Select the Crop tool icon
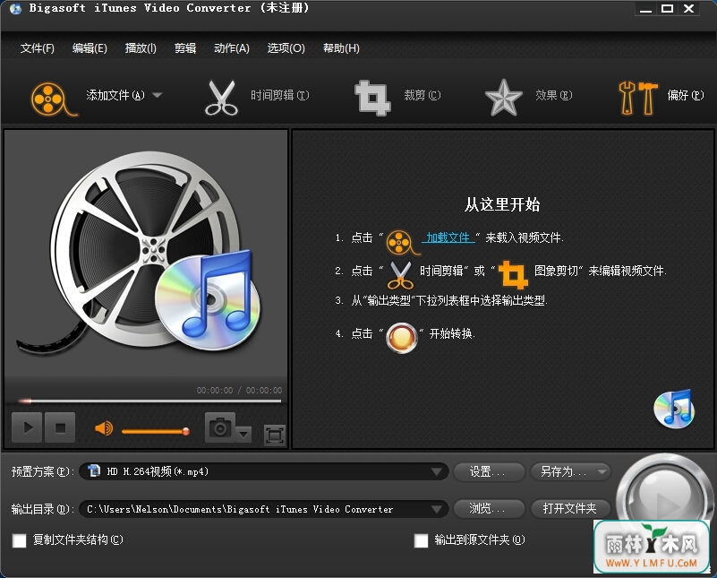 click(x=372, y=98)
